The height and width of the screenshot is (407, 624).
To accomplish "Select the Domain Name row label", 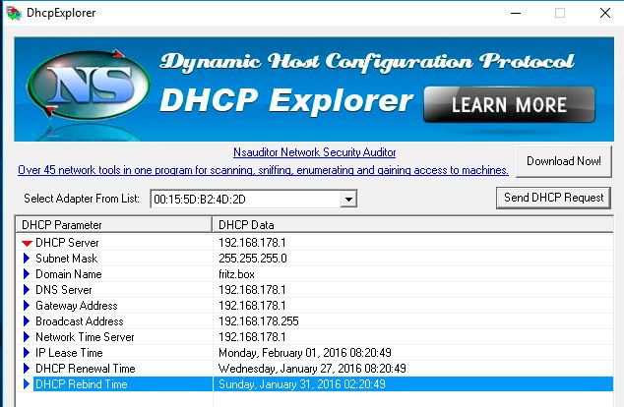I will [x=69, y=274].
